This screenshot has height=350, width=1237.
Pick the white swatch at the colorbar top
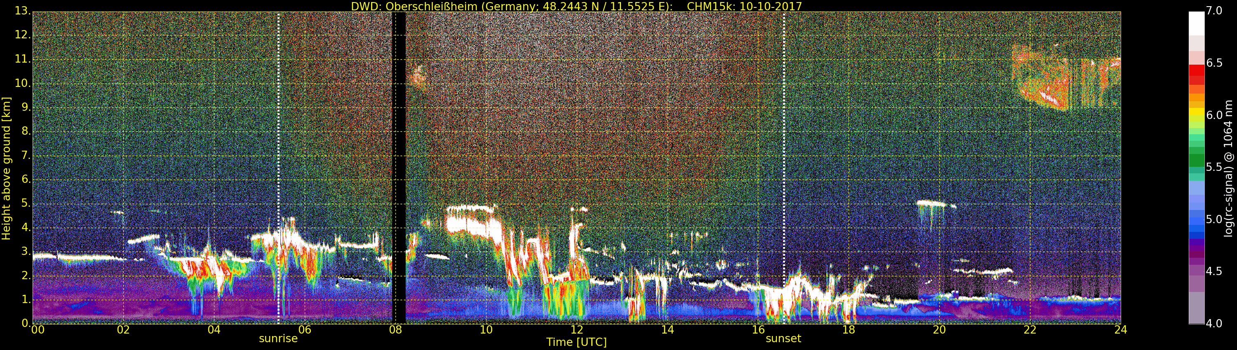point(1196,23)
